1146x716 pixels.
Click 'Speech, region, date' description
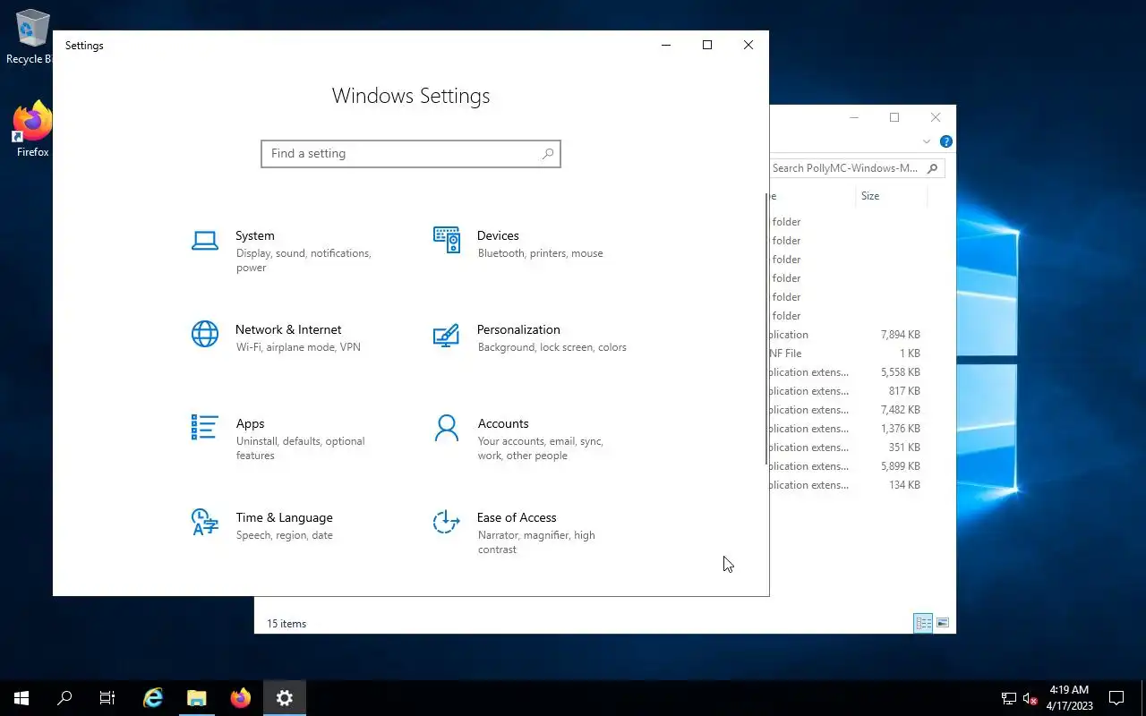(x=285, y=535)
